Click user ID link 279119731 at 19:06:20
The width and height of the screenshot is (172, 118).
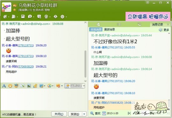pyautogui.click(x=26, y=45)
